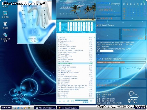147x110 pixels.
Task: Click the 9°C temperature reading
Action: (x=132, y=101)
